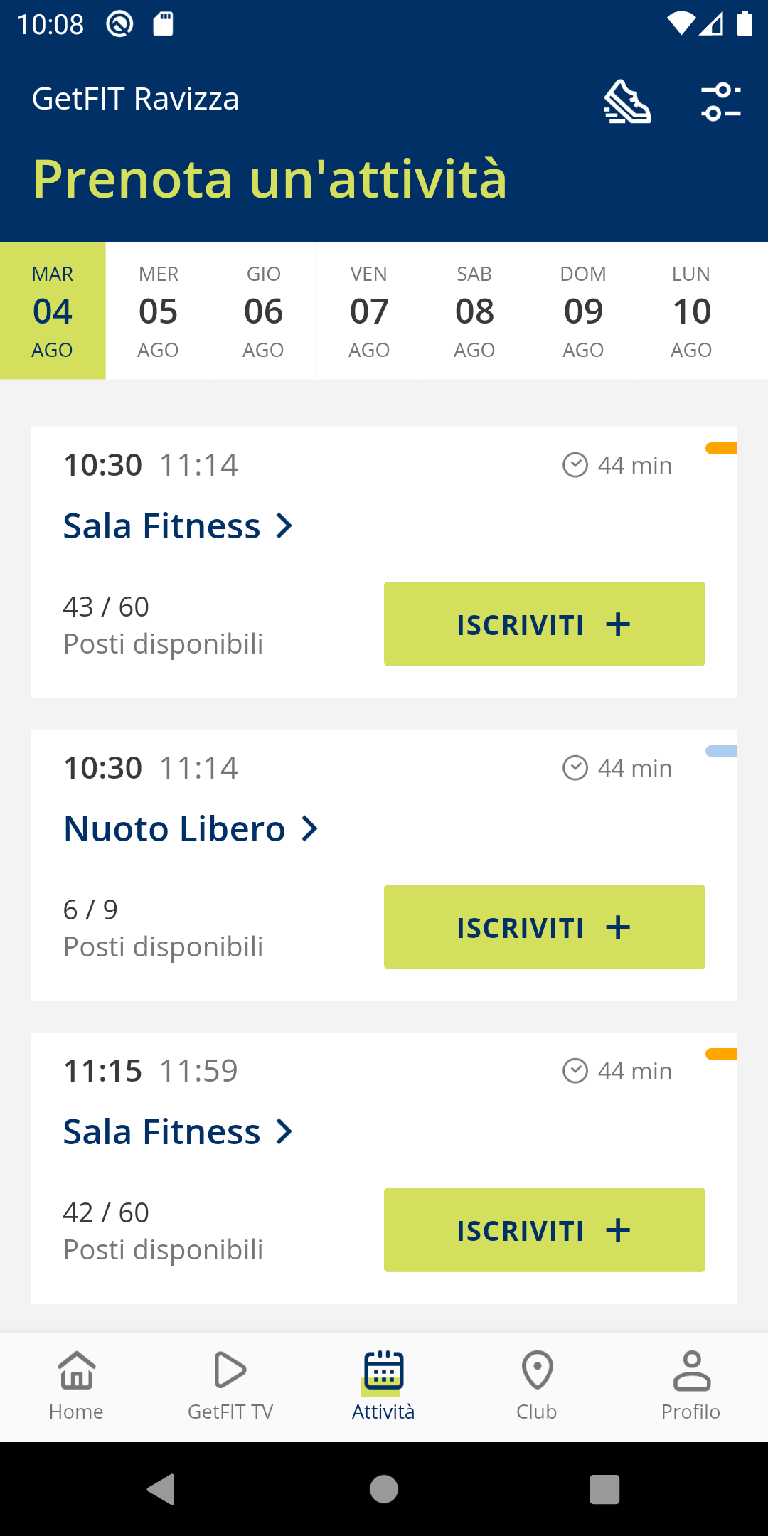Switch to Monday 10 AGO date
Screen dimensions: 768x1536
point(691,311)
